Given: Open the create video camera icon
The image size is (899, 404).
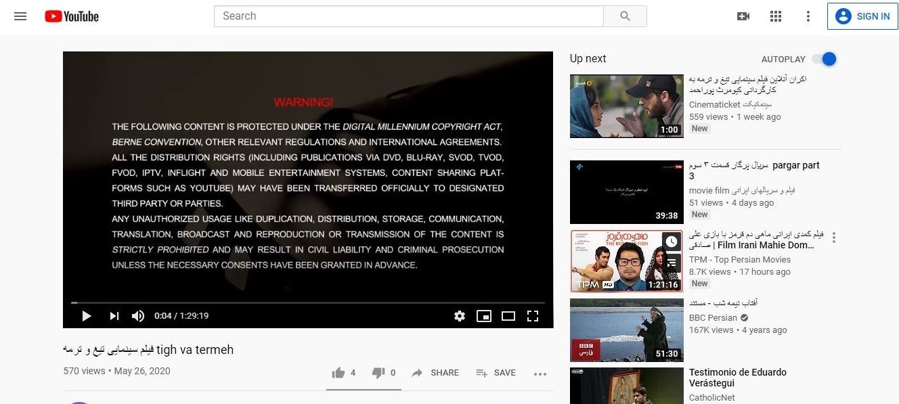Looking at the screenshot, I should 743,16.
